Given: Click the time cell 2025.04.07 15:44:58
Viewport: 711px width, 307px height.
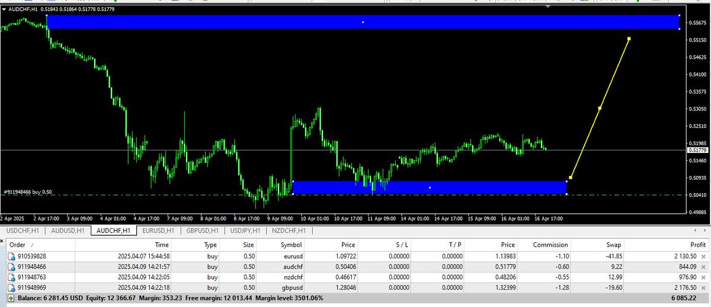Looking at the screenshot, I should click(144, 257).
